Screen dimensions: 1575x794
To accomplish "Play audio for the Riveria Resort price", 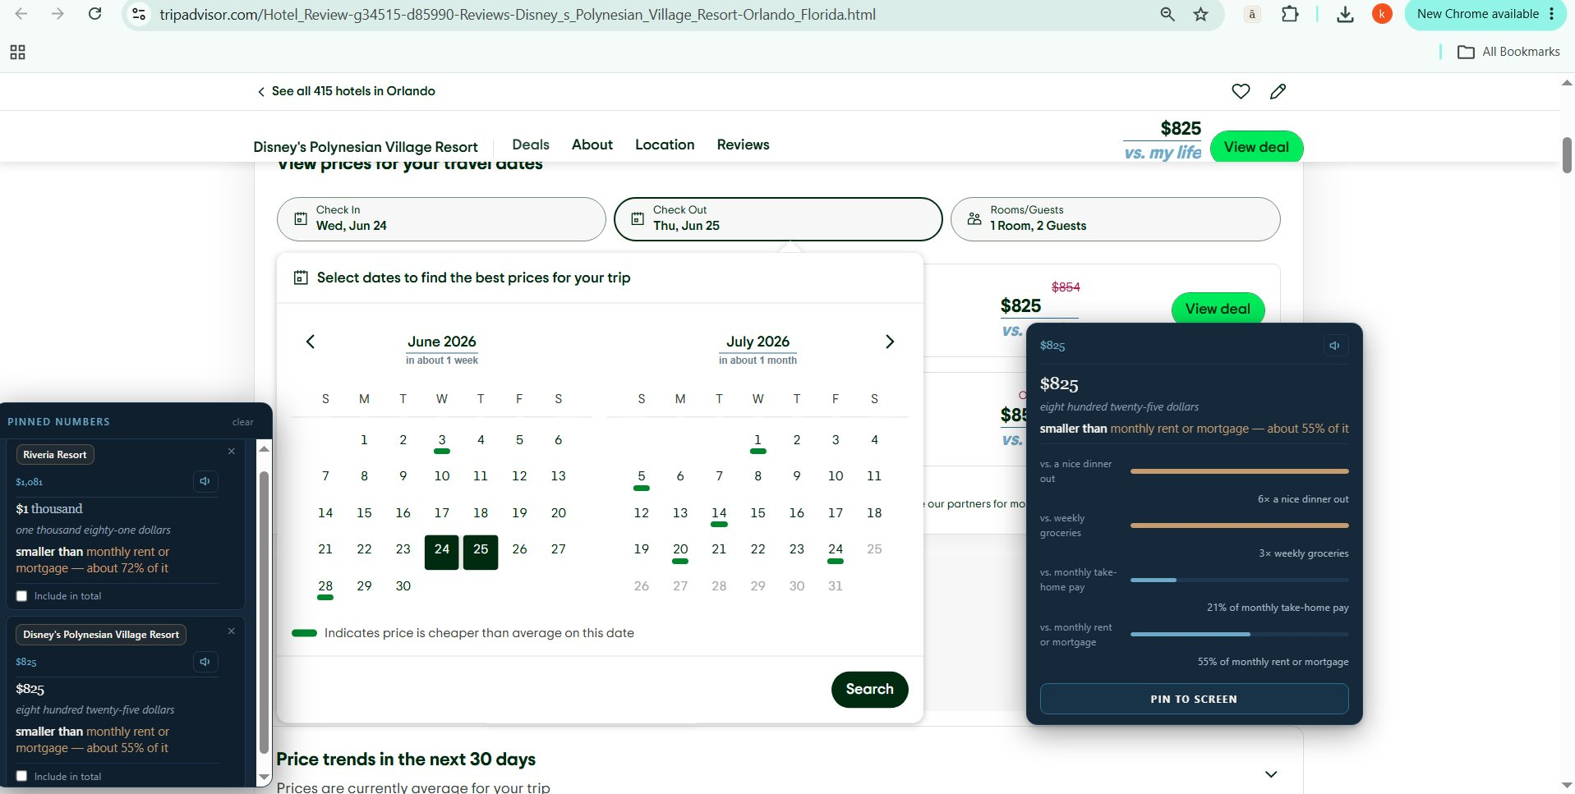I will point(205,481).
